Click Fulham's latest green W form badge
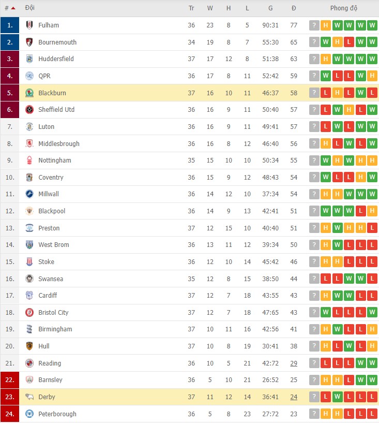 [372, 25]
